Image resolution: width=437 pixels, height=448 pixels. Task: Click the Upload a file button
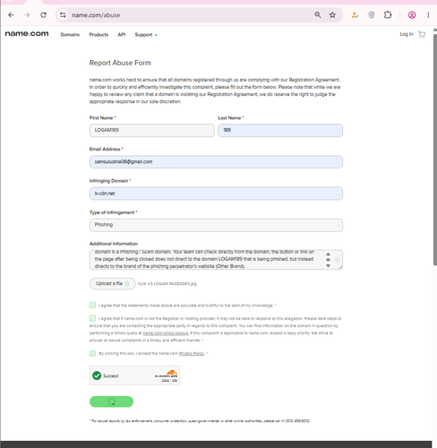pos(113,283)
